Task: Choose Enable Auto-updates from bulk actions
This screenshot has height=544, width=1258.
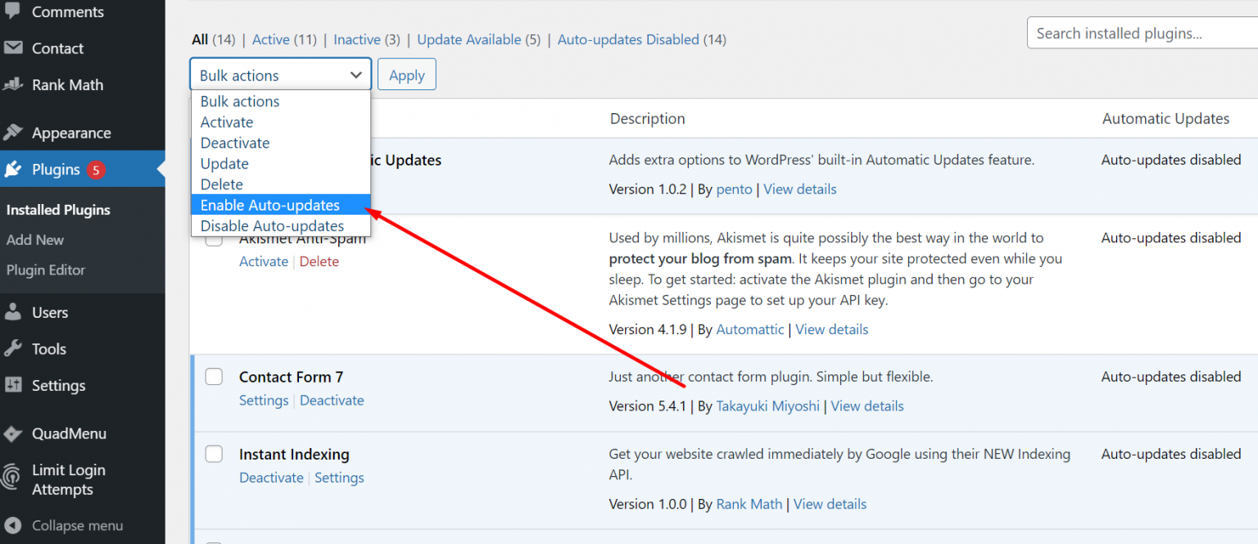Action: [x=270, y=205]
